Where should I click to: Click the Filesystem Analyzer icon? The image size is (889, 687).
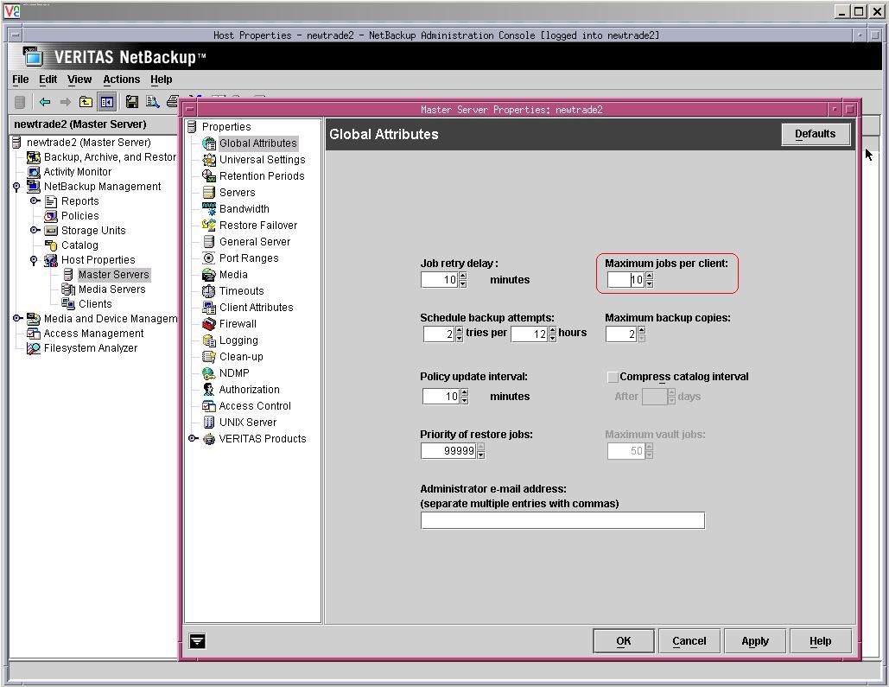(34, 348)
